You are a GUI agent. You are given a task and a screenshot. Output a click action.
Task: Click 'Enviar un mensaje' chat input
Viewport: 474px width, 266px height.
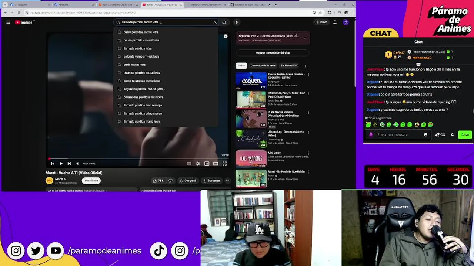[x=398, y=135]
